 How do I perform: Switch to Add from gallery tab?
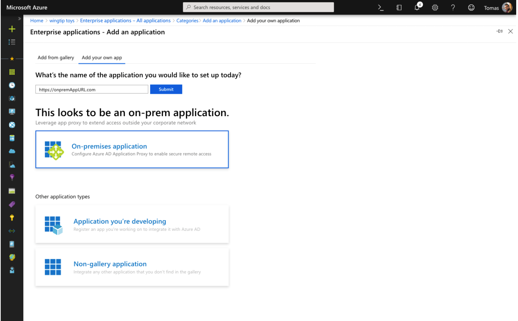tap(56, 58)
